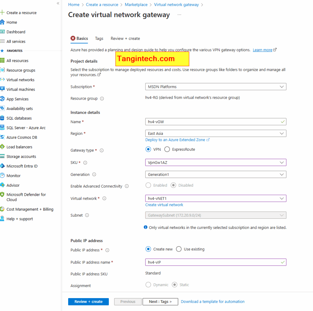Choose Create new public IP address
The width and height of the screenshot is (313, 311).
[148, 249]
